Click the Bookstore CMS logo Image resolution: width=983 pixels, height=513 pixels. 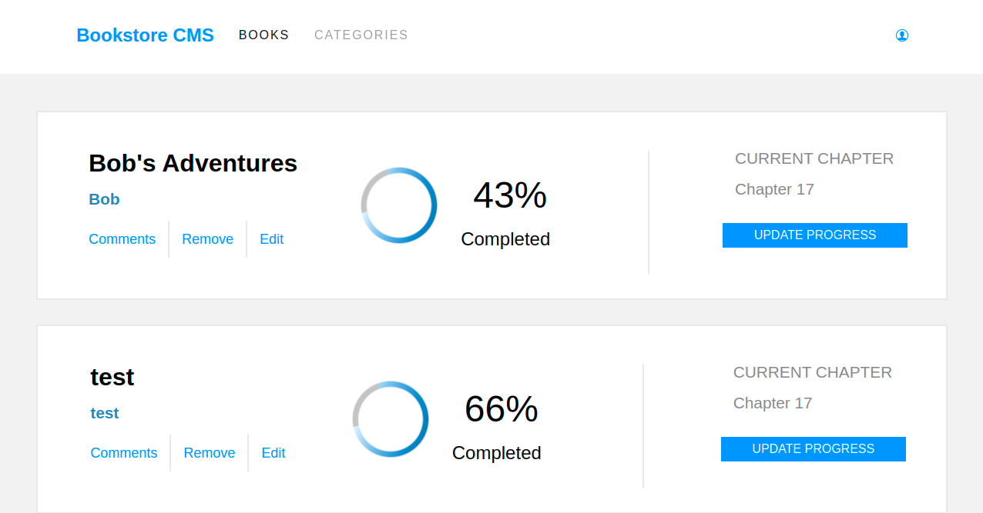tap(145, 35)
